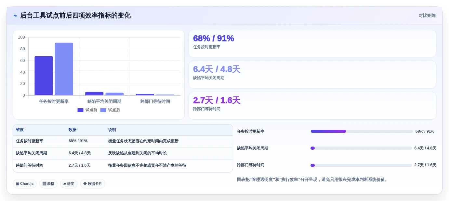Click the 任务按时更新率 table row cell

30,141
